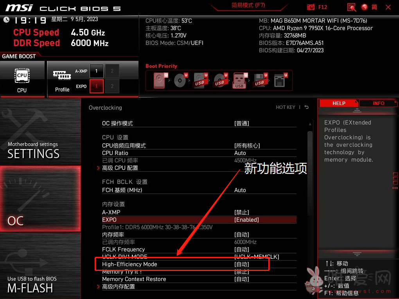The height and width of the screenshot is (299, 399).
Task: Switch to EZ mode (F7) tab
Action: pyautogui.click(x=248, y=5)
